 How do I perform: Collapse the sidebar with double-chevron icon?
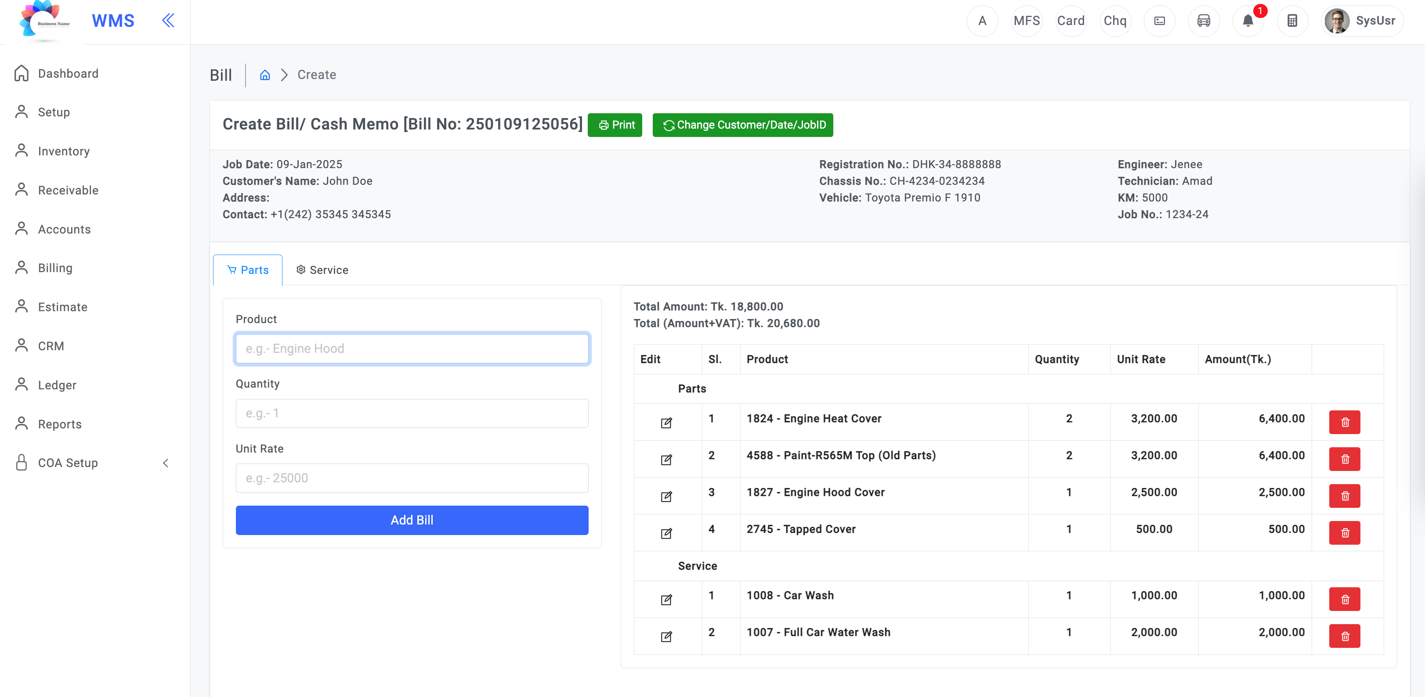point(168,21)
